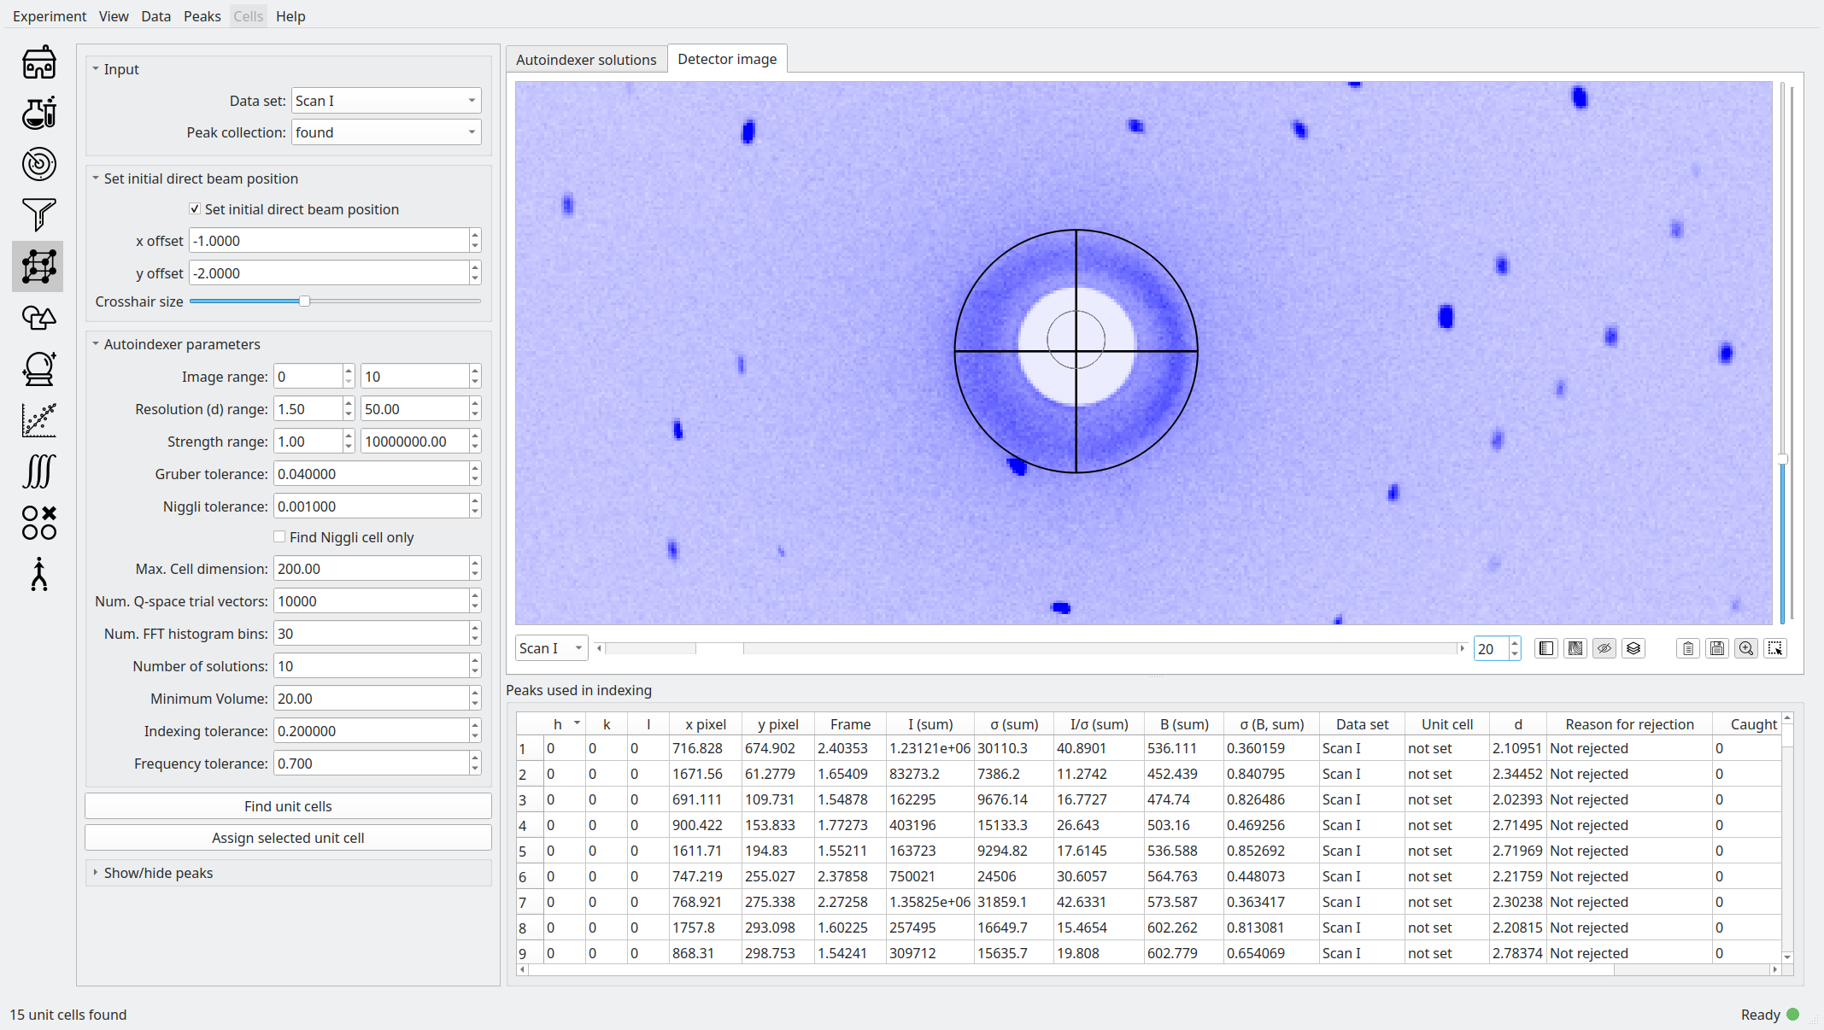Image resolution: width=1824 pixels, height=1030 pixels.
Task: Click the Find unit cells button
Action: click(x=288, y=806)
